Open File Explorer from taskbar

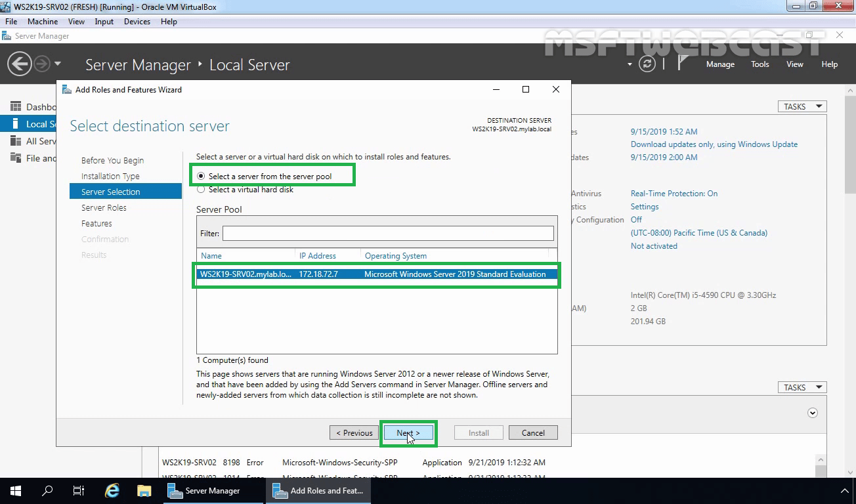(144, 491)
